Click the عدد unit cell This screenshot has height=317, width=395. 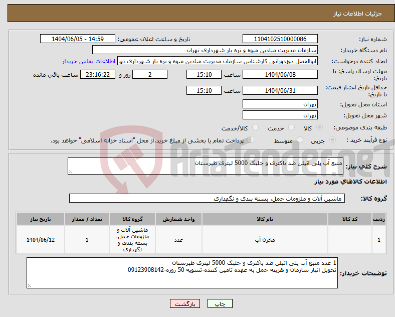[178, 240]
